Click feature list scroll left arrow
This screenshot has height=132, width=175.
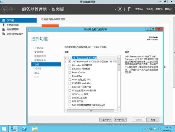coord(66,111)
